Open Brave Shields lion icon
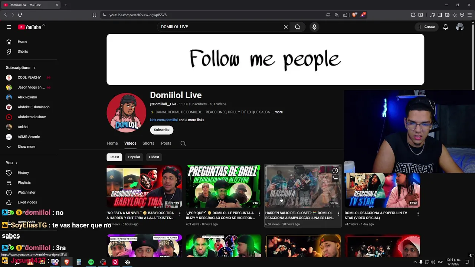This screenshot has height=267, width=475. click(354, 15)
